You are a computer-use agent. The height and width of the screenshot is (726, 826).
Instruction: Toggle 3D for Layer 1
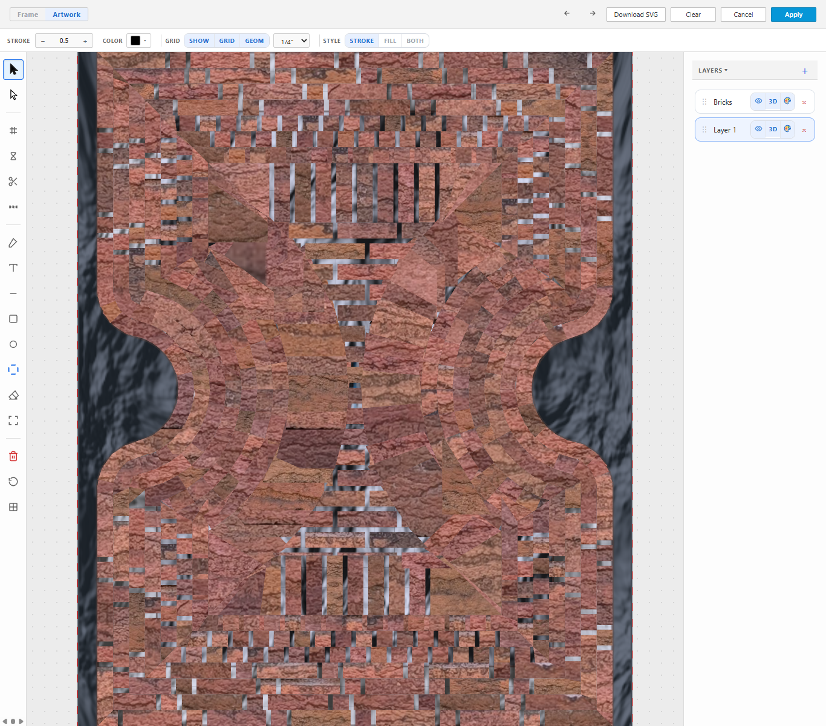pos(773,129)
